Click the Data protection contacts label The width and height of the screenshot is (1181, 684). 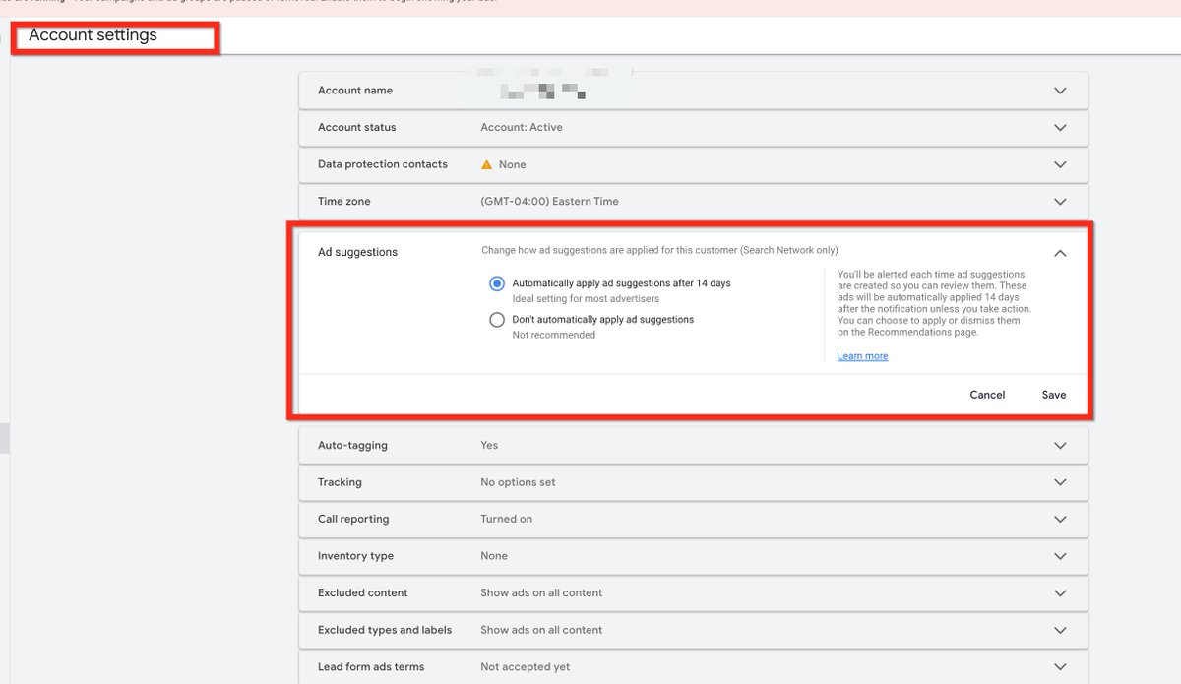(383, 164)
